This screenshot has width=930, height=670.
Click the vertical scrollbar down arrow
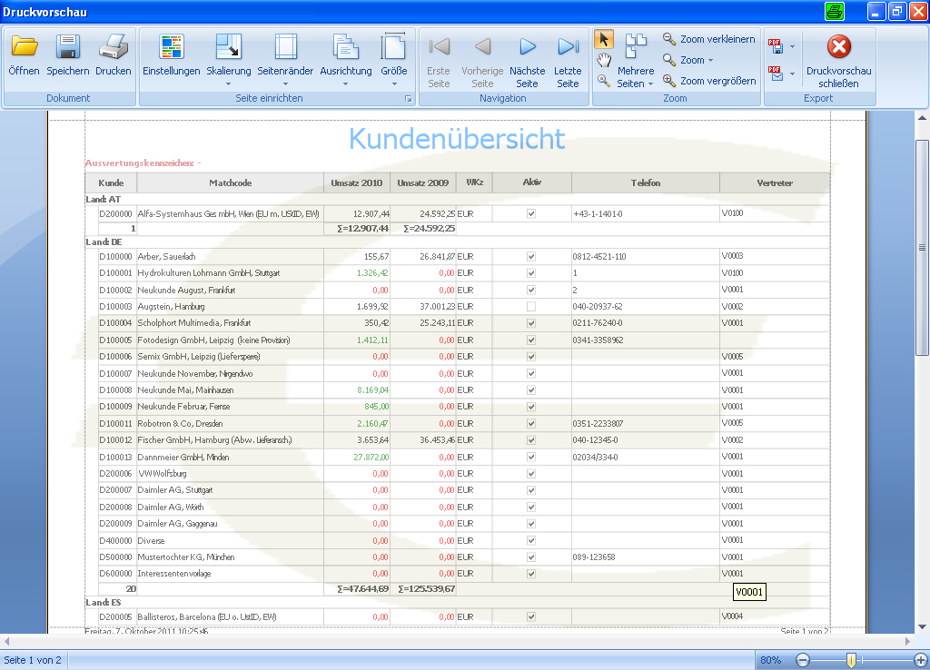tap(922, 626)
